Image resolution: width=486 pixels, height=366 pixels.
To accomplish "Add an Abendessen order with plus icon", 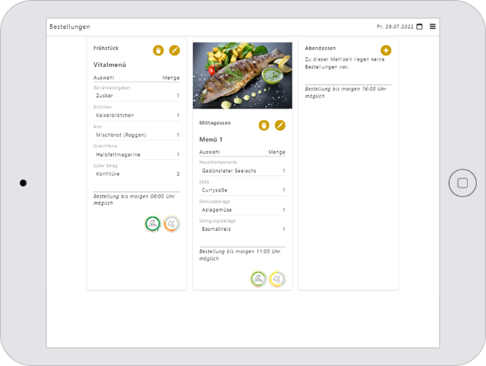I will point(386,50).
